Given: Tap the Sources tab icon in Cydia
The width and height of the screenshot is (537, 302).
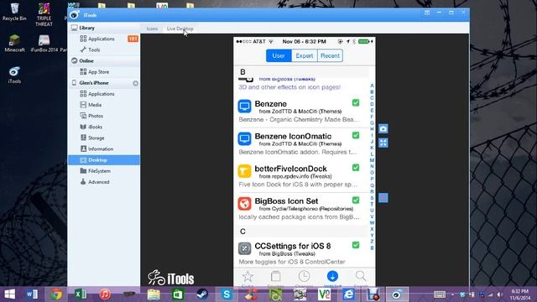Looking at the screenshot, I should point(276,276).
